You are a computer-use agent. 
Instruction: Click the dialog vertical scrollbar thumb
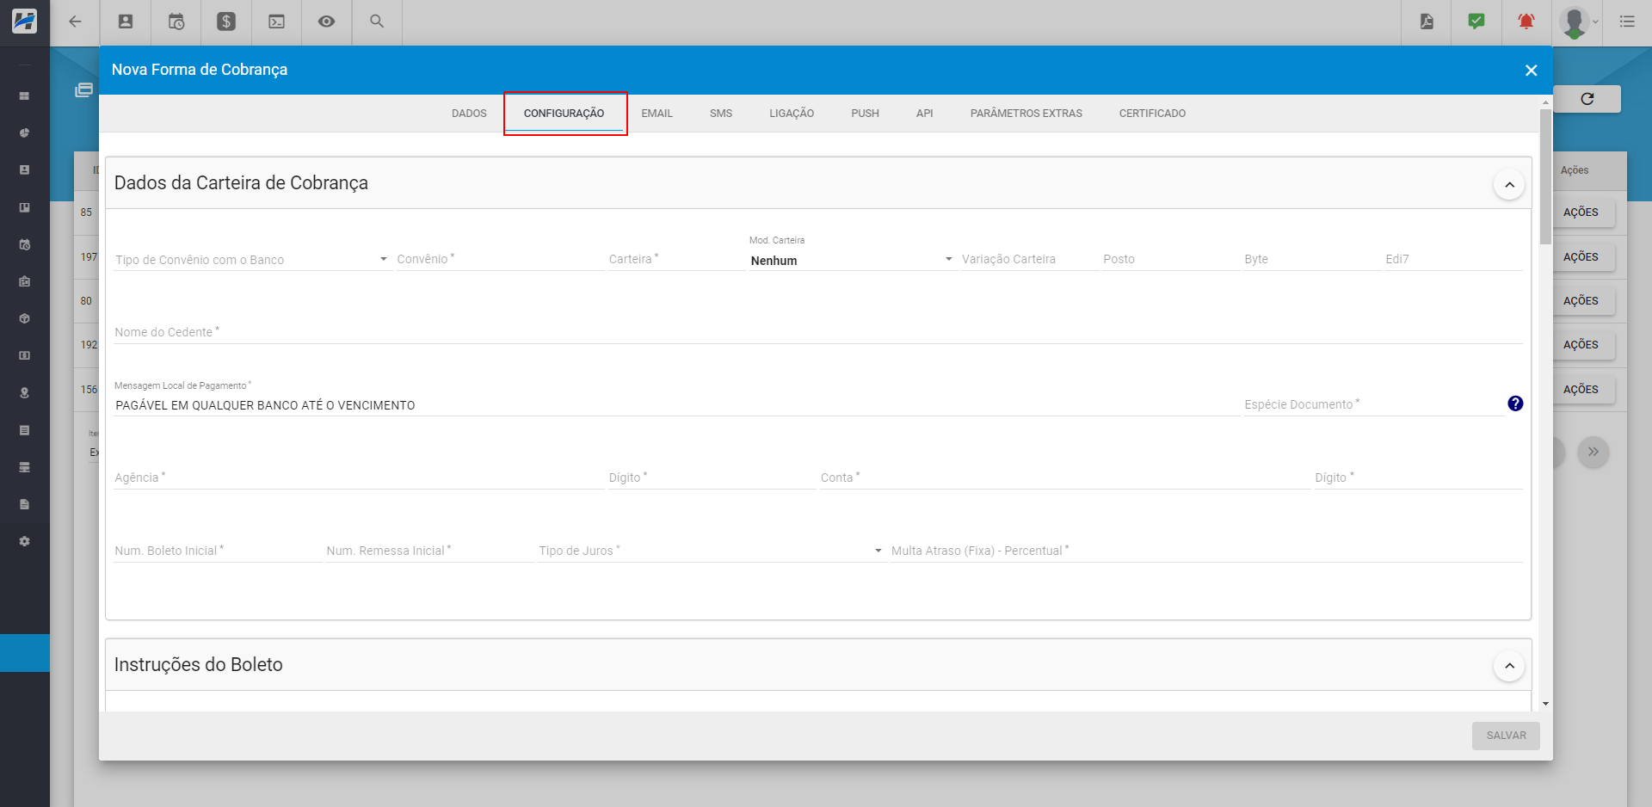[x=1545, y=176]
